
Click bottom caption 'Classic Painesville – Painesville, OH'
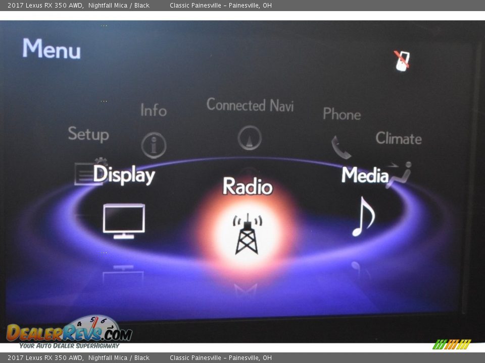221,358
